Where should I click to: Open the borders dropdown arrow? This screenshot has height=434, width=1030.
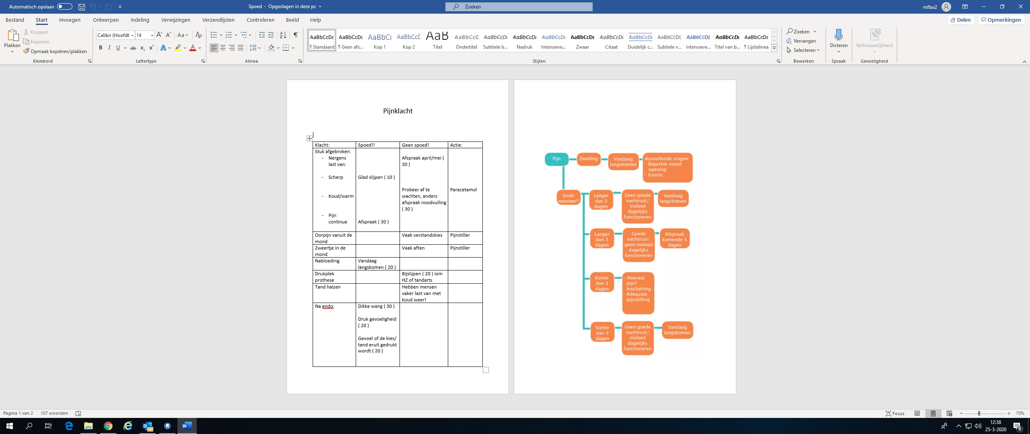[x=293, y=48]
